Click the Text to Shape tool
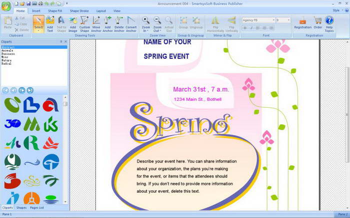The width and height of the screenshot is (350, 218). click(61, 24)
